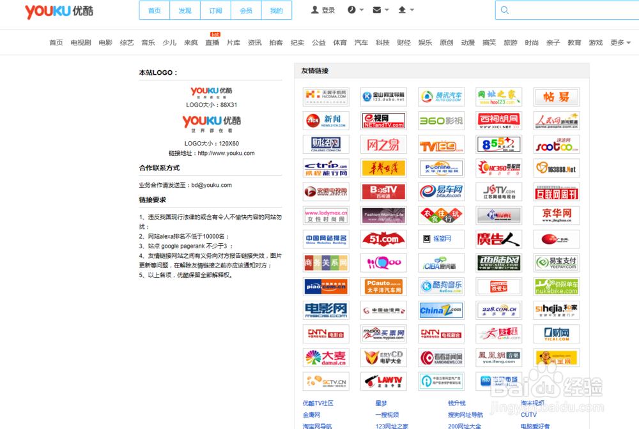Open the 搜狗网址导航 text link
Image resolution: width=639 pixels, height=429 pixels.
click(x=465, y=414)
